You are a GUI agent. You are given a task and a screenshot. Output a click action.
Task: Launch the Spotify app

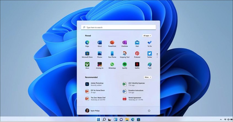[x=125, y=65]
